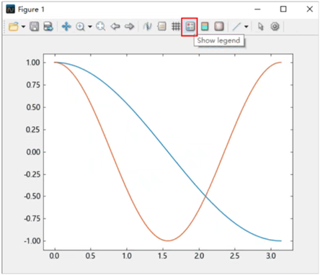Click the Figure 1 window title
The image size is (320, 275).
pos(31,9)
